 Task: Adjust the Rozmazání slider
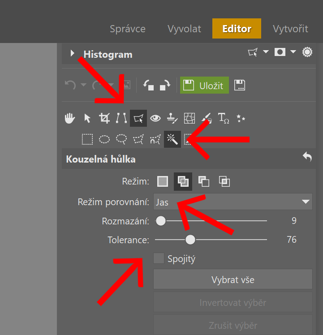(x=161, y=221)
